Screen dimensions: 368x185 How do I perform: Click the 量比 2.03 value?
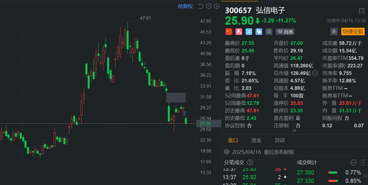tap(247, 88)
